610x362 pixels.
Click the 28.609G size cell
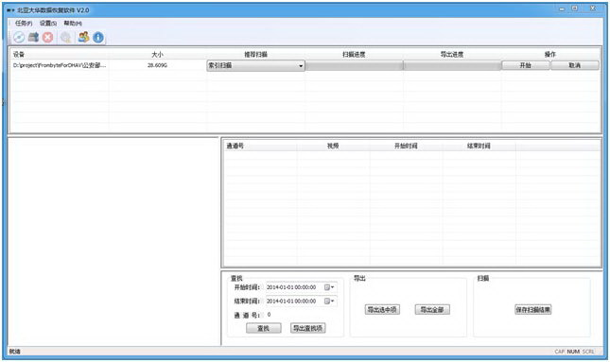point(157,65)
